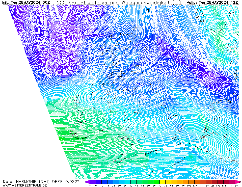Select the cyan legend swatch between 36 and 42
The image size is (242, 187).
tap(128, 182)
